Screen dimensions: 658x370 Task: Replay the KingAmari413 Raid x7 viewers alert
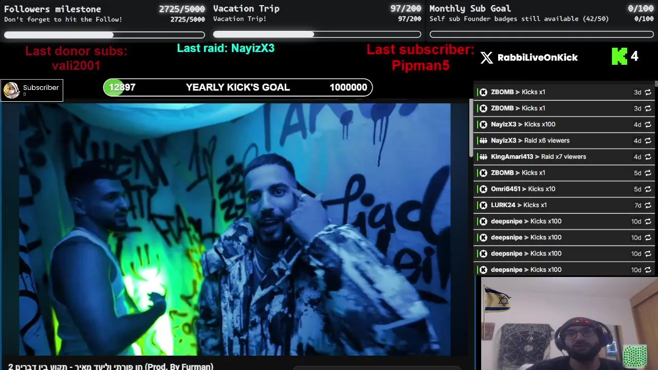tap(648, 157)
